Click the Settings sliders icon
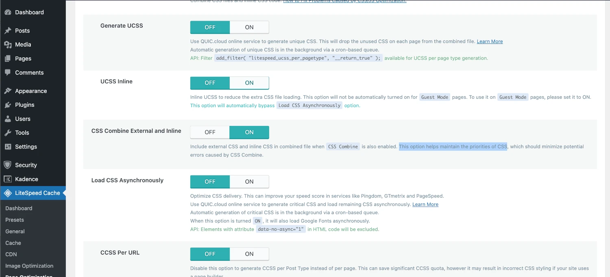The height and width of the screenshot is (277, 610). (x=8, y=147)
